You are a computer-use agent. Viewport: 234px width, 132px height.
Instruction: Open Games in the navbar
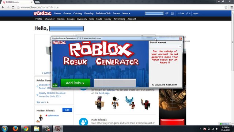click(67, 14)
